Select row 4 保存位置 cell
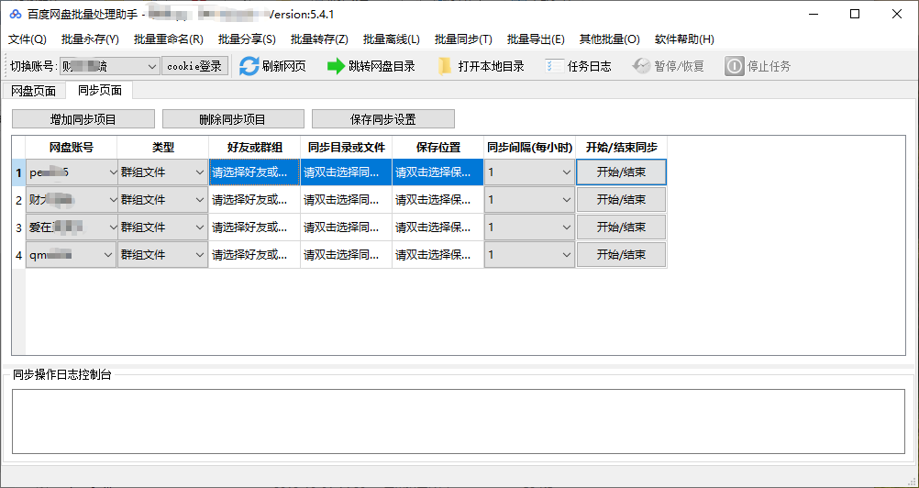Image resolution: width=919 pixels, height=488 pixels. tap(438, 255)
